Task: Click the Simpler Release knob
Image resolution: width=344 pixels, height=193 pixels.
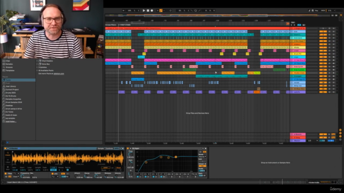Action: [x=106, y=176]
